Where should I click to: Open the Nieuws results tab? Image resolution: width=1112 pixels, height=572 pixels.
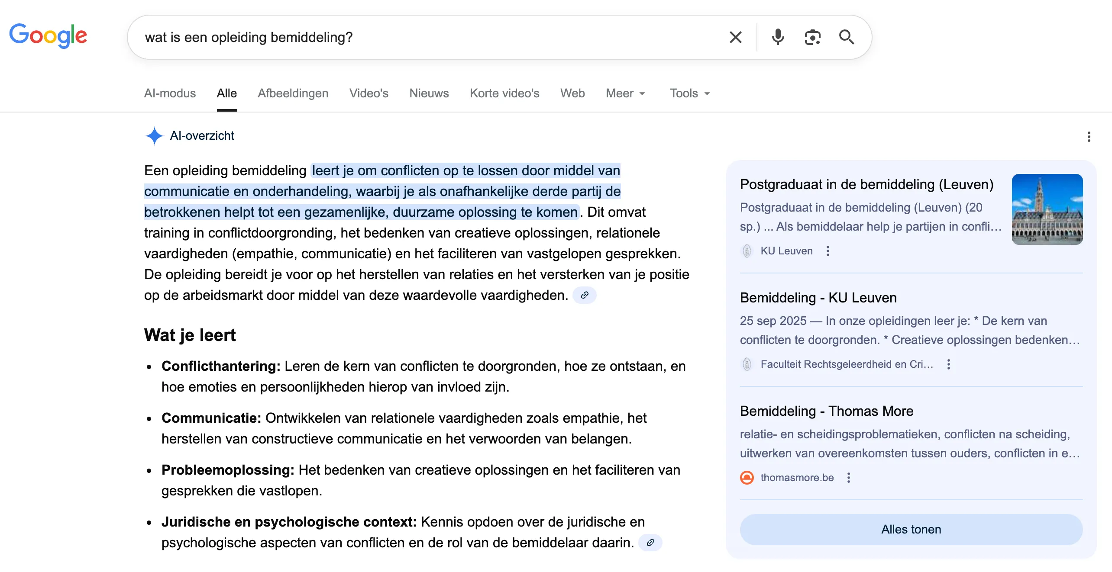pos(428,93)
